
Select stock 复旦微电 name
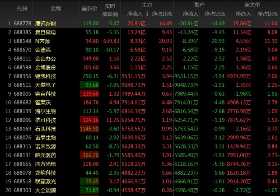coord(45,32)
